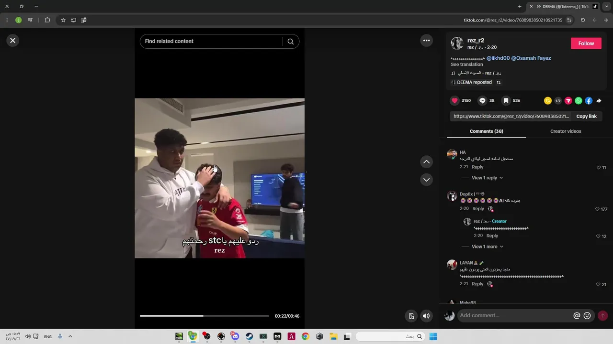This screenshot has height=344, width=613.
Task: Mute the video sound
Action: click(x=426, y=316)
